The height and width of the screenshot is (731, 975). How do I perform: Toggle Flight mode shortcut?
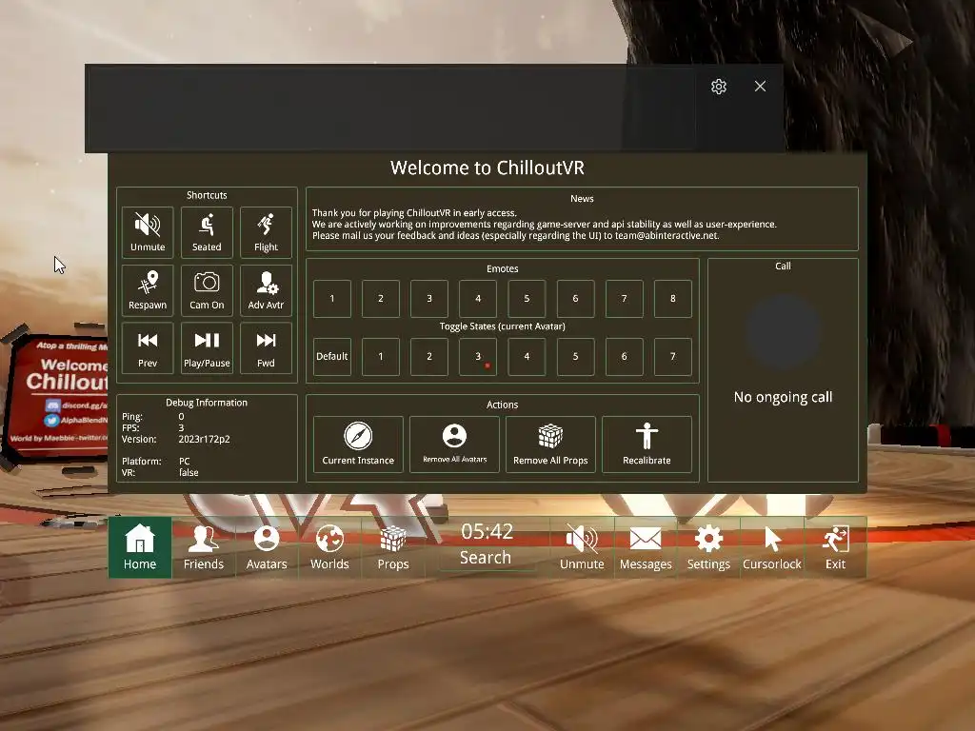click(x=266, y=232)
